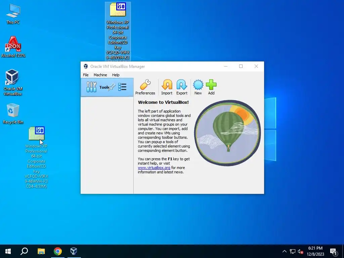Switch to VirtualBox in the taskbar
This screenshot has width=344, height=258.
pyautogui.click(x=74, y=251)
